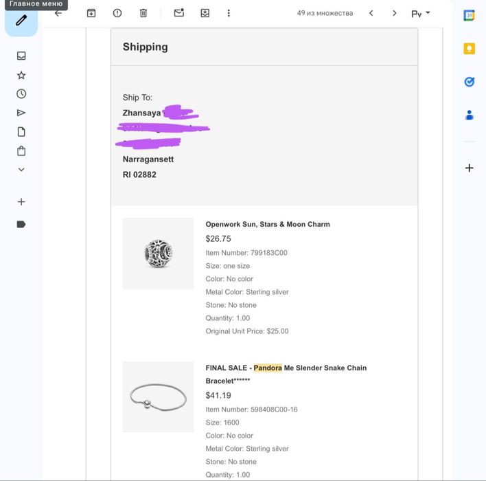Mark the email as unread
The image size is (486, 481).
pos(179,13)
